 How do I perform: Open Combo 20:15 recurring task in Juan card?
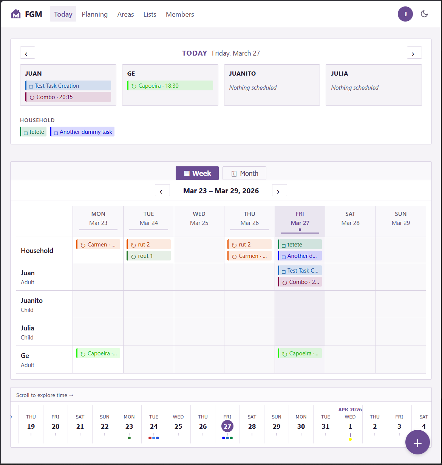coord(68,97)
